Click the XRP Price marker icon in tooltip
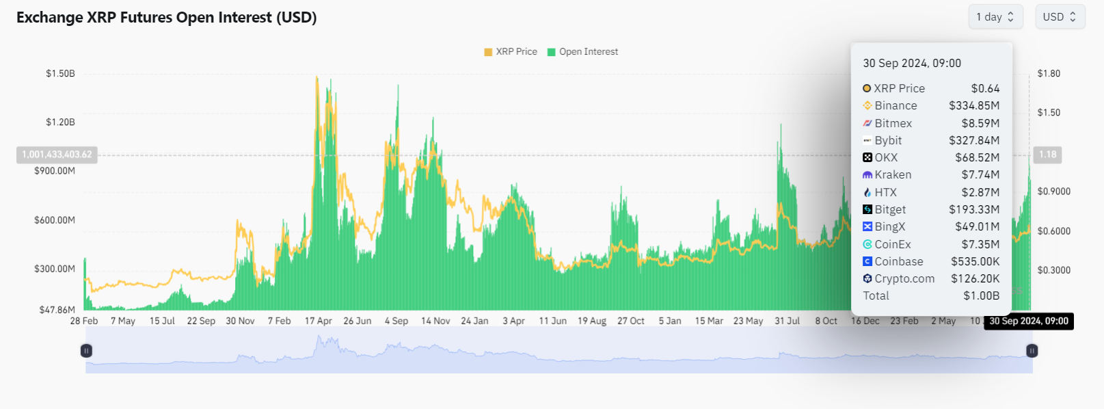 867,88
